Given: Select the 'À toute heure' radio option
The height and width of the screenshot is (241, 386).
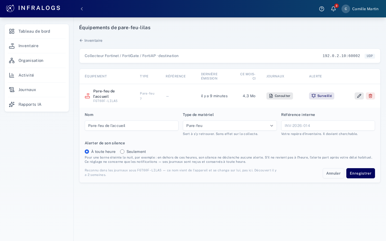Looking at the screenshot, I should (x=87, y=152).
